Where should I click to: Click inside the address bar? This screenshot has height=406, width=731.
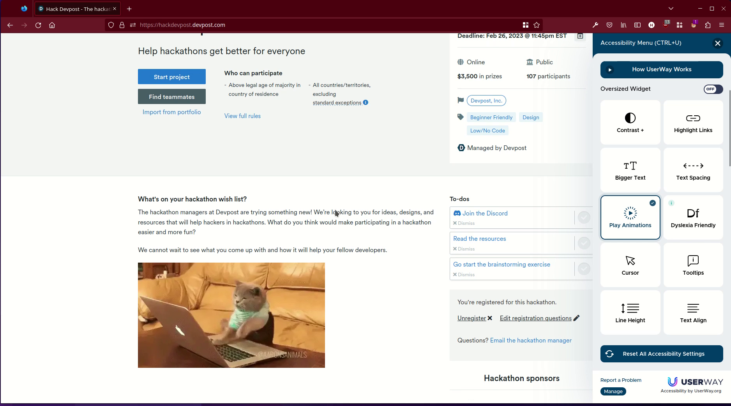coord(273,25)
